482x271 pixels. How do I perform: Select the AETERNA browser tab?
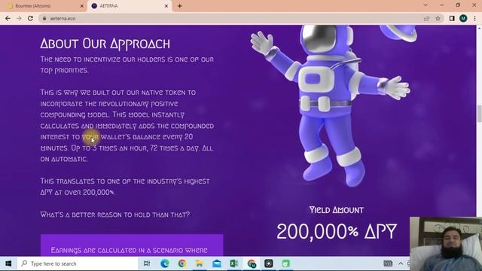(129, 6)
